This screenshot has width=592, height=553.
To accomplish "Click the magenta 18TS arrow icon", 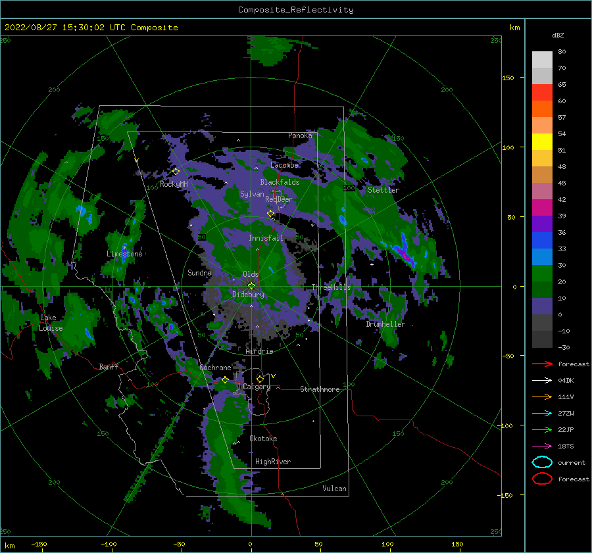I will (x=542, y=446).
